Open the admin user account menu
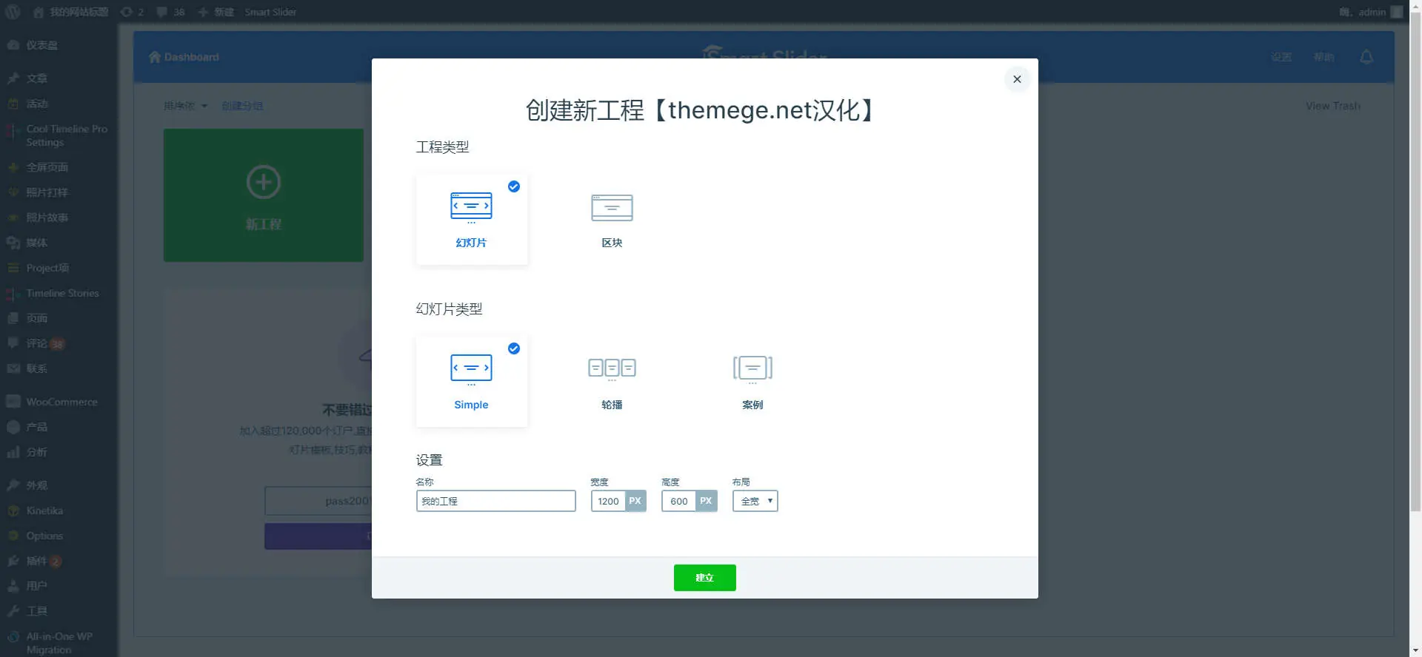The height and width of the screenshot is (657, 1422). pyautogui.click(x=1371, y=12)
